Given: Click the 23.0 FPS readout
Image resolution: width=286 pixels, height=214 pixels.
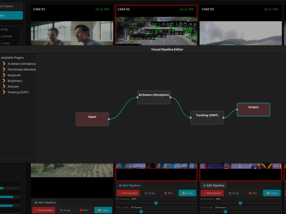Looking at the screenshot, I should click(x=102, y=9).
